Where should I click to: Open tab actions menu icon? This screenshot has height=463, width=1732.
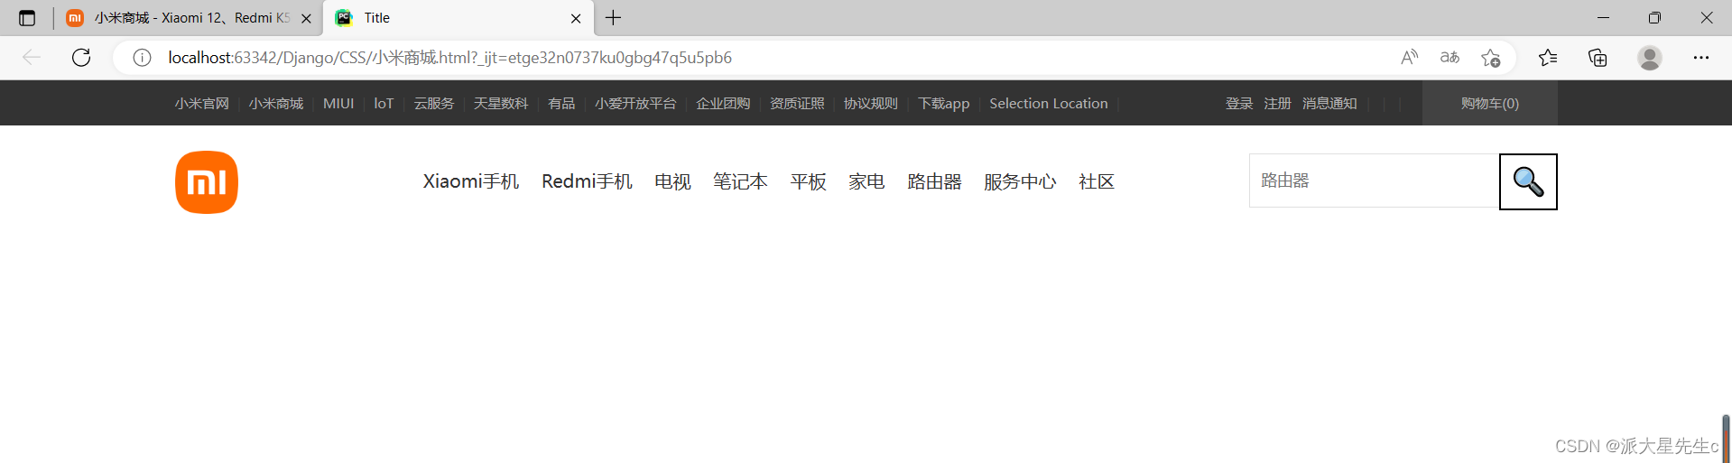coord(27,18)
